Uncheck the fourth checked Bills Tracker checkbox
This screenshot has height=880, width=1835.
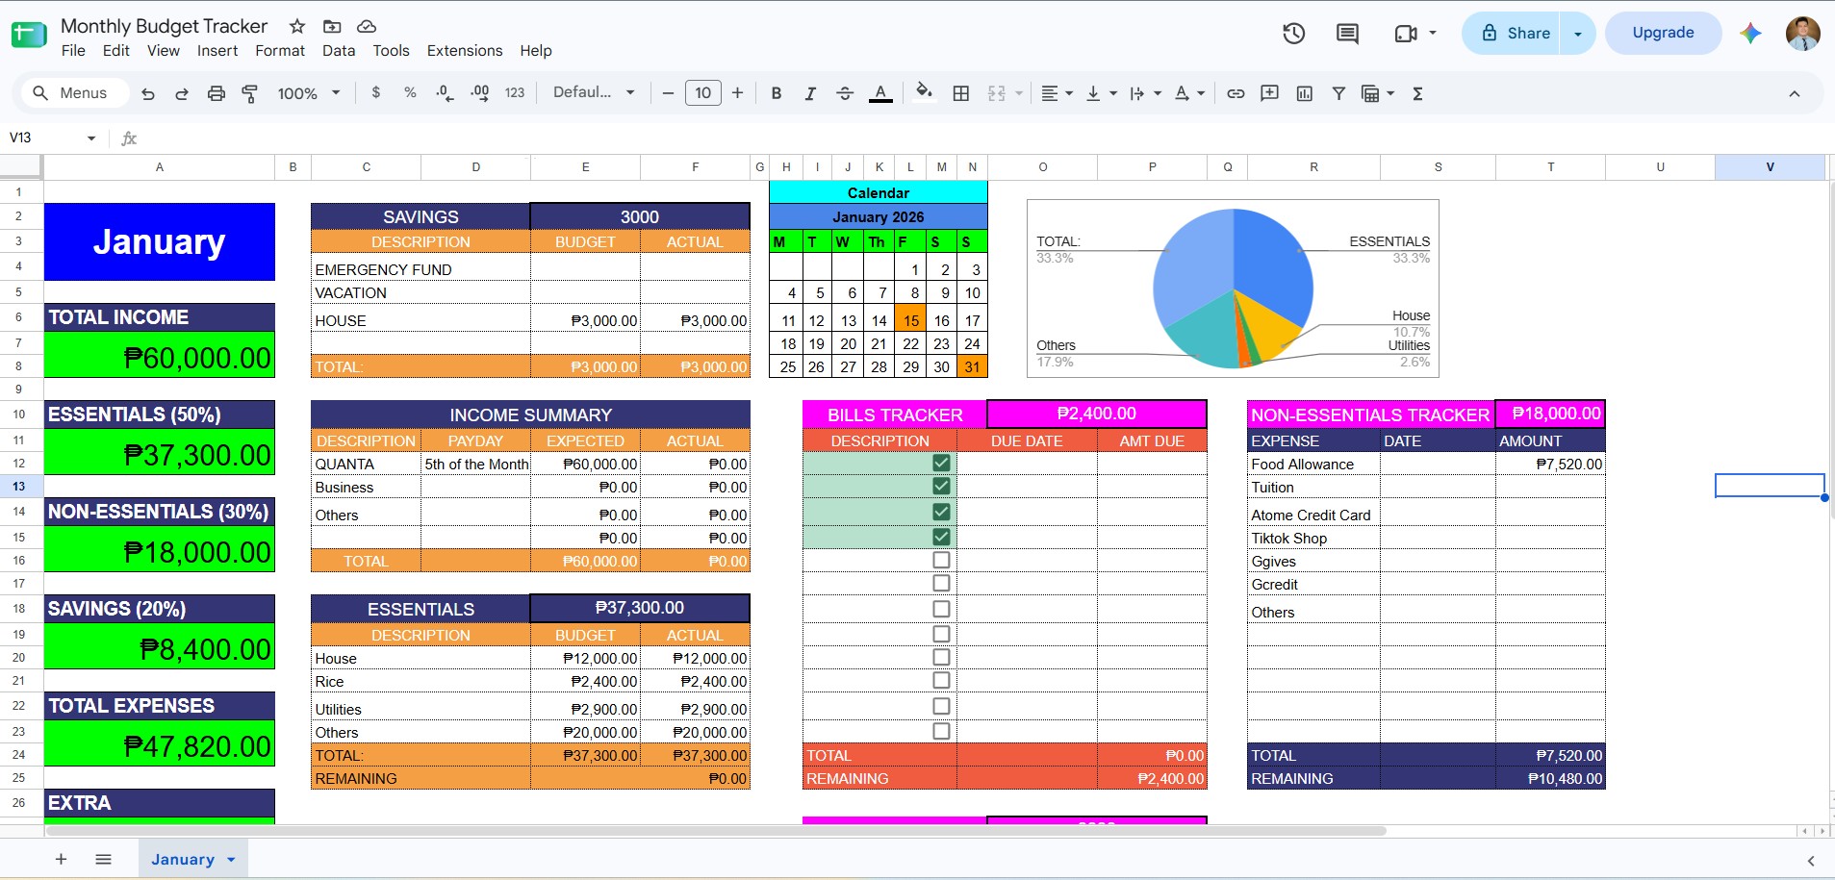click(941, 537)
